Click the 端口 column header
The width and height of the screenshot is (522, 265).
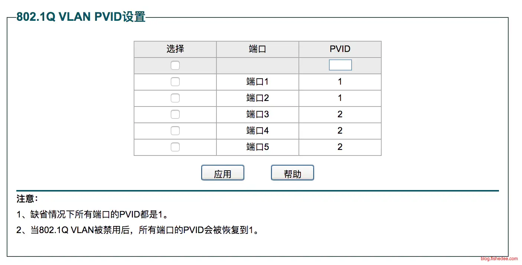point(257,49)
